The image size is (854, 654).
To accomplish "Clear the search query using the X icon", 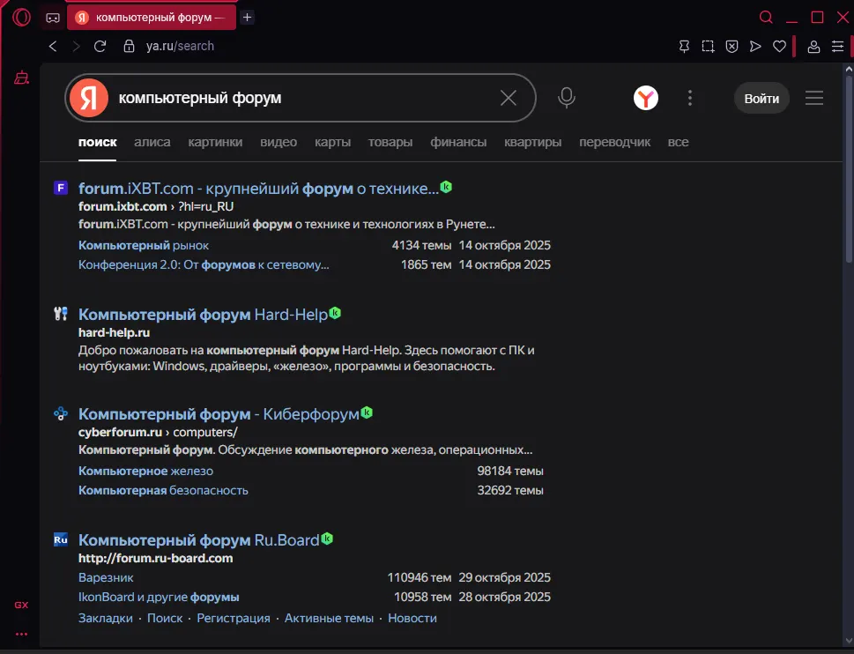I will click(508, 98).
